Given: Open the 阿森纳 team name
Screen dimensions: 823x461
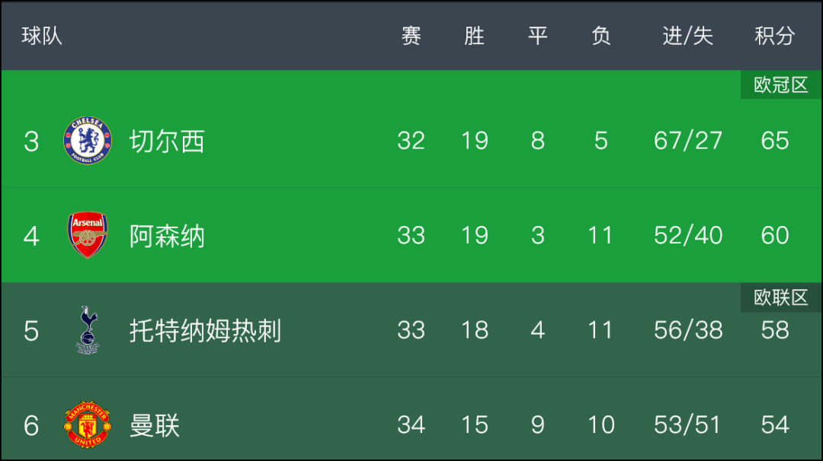Looking at the screenshot, I should pyautogui.click(x=167, y=237).
